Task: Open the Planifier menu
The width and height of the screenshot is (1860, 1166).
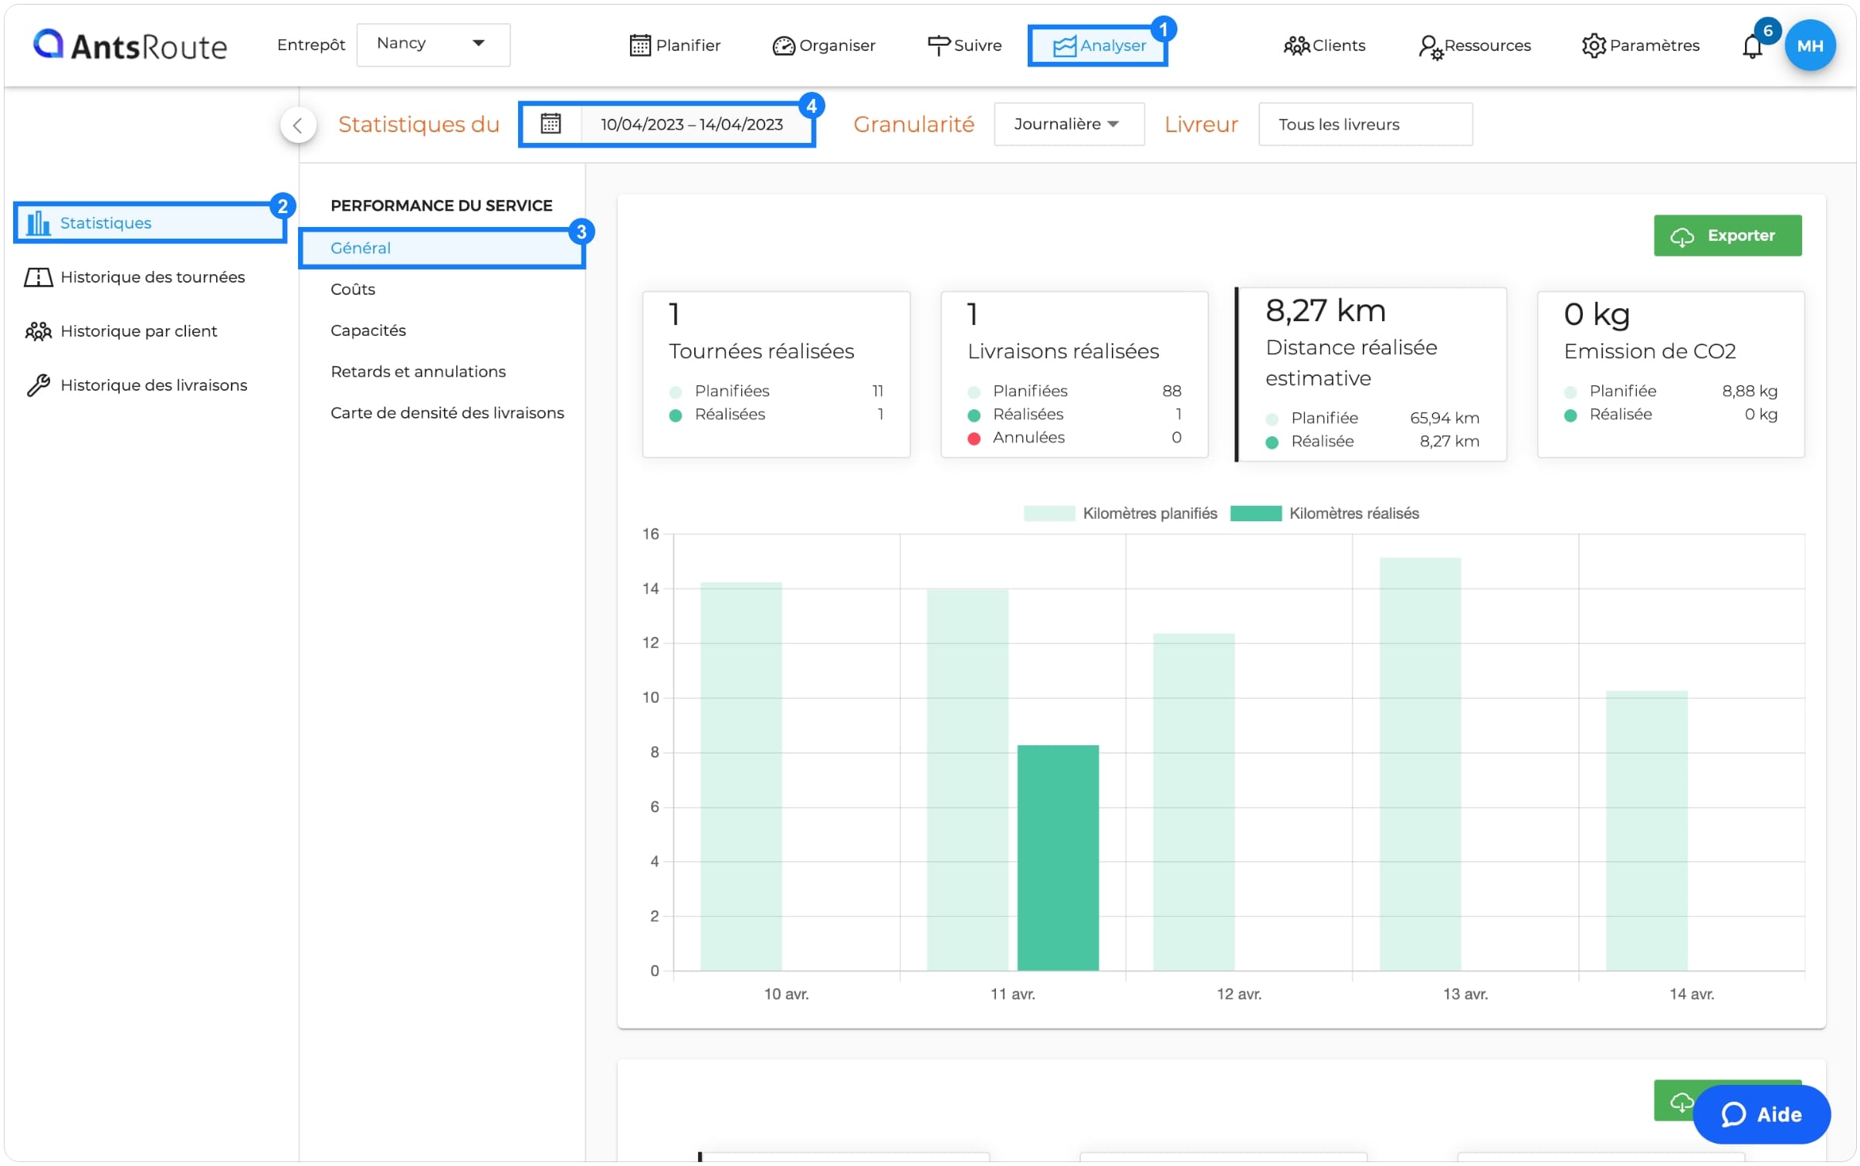Action: click(x=674, y=46)
